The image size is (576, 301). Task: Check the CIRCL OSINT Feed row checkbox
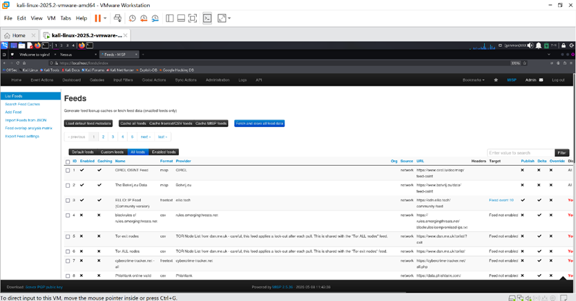[x=68, y=171]
